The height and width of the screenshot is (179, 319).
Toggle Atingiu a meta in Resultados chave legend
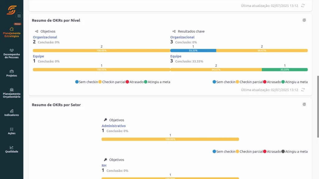(x=294, y=82)
